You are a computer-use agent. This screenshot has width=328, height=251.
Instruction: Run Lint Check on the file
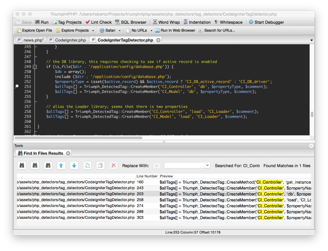click(99, 22)
